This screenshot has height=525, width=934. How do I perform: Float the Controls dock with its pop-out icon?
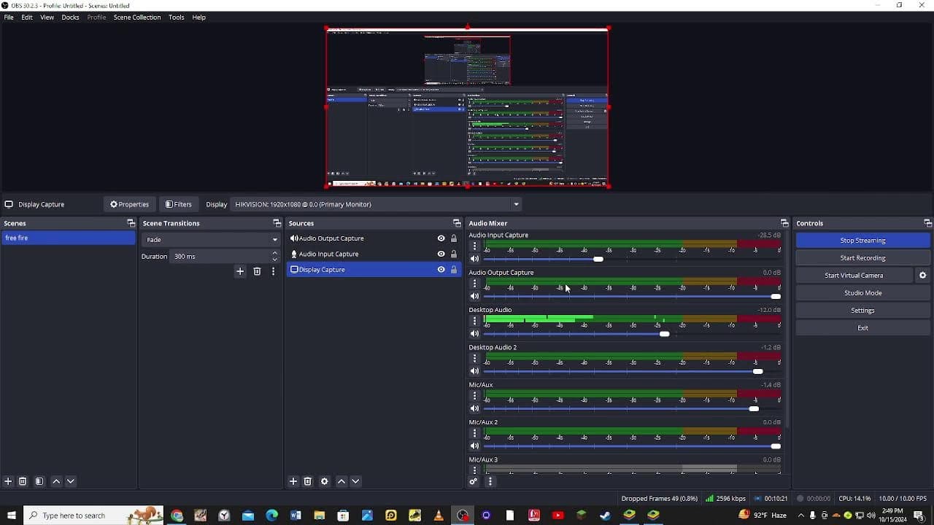coord(928,223)
